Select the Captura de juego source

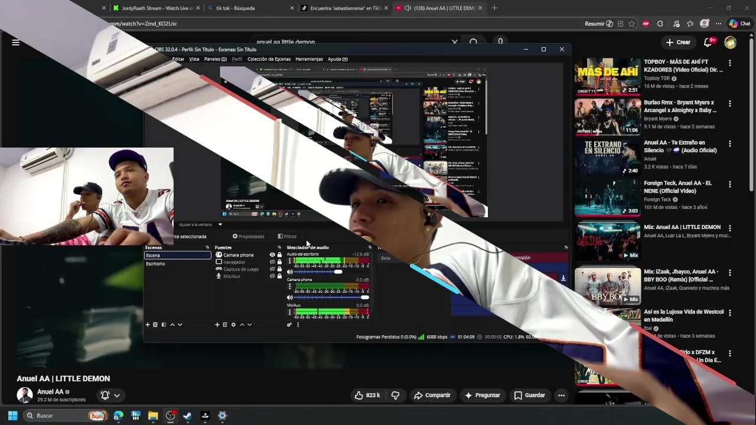click(241, 269)
